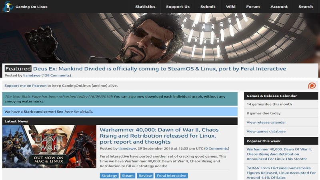Open the popular SOMA sales figures article
Viewport: 320px width, 180px height.
click(x=281, y=173)
